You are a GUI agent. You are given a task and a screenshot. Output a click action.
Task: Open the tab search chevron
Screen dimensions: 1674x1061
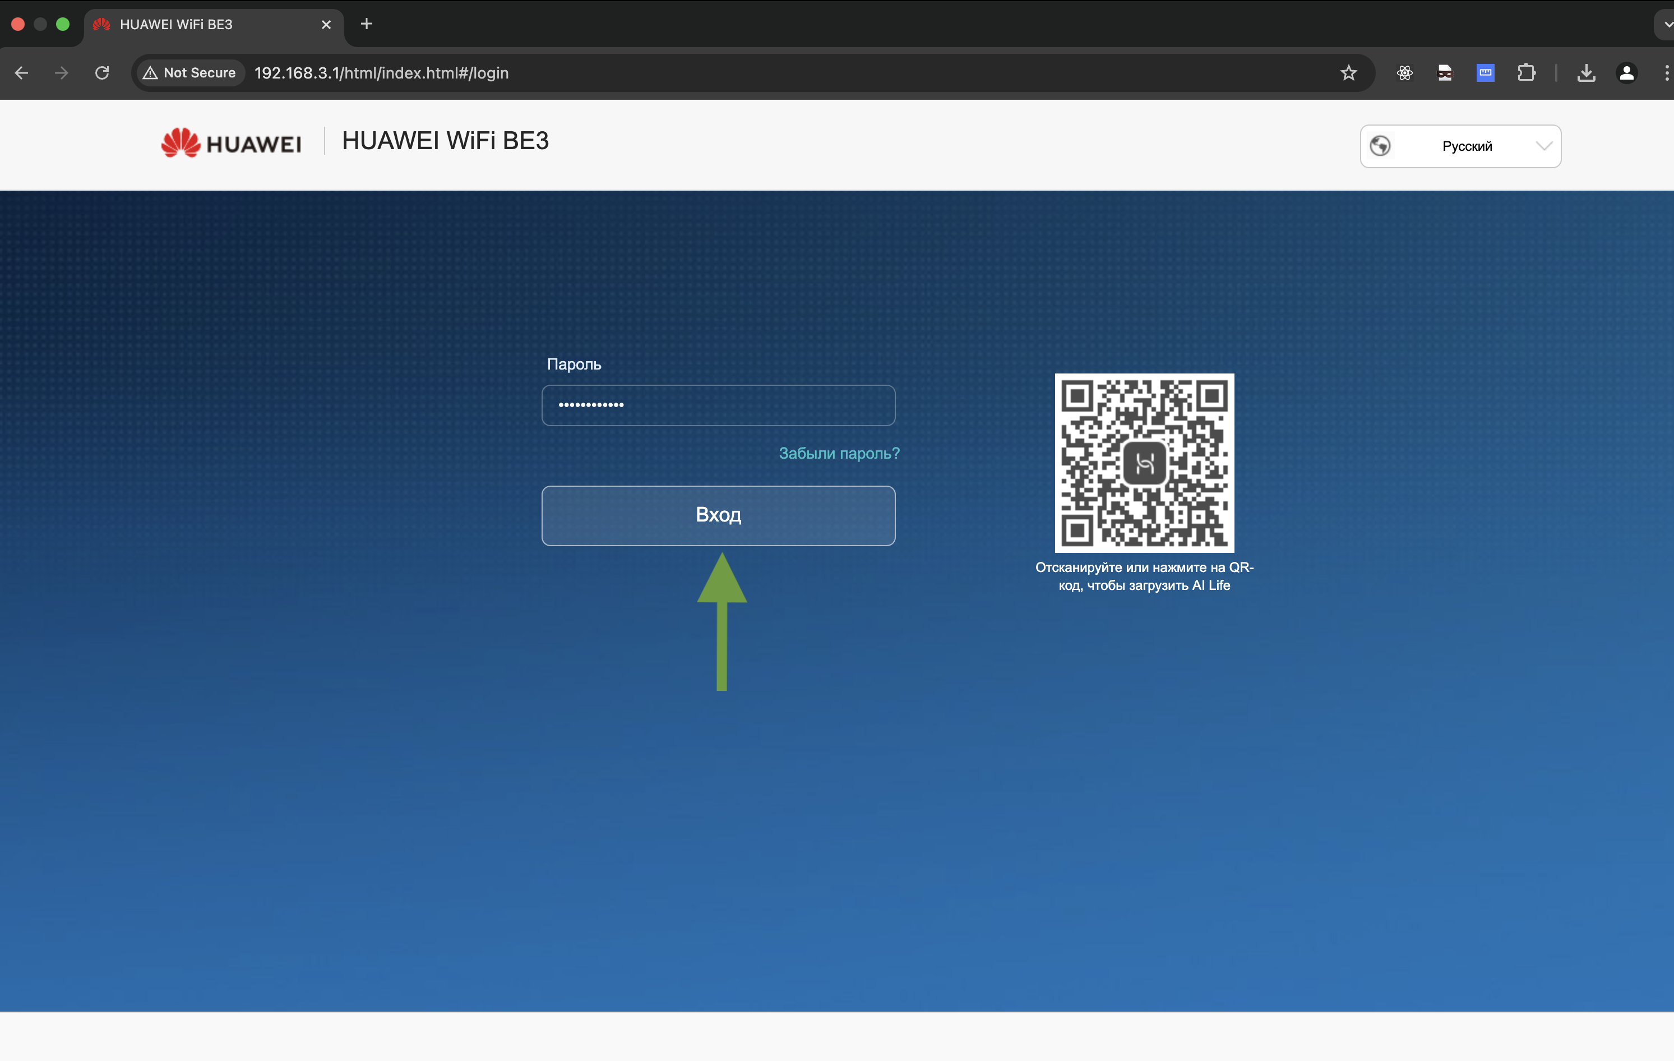click(x=1666, y=24)
